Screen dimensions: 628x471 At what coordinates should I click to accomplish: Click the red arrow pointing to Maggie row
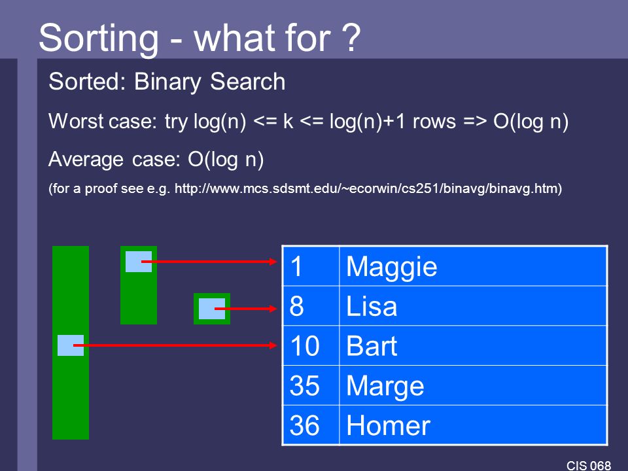[209, 262]
